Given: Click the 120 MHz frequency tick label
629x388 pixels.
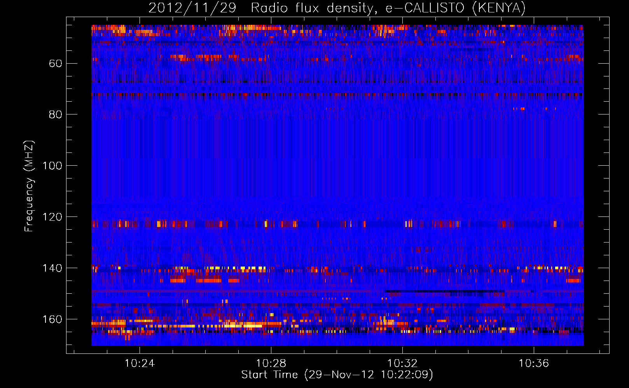Looking at the screenshot, I should coord(52,217).
